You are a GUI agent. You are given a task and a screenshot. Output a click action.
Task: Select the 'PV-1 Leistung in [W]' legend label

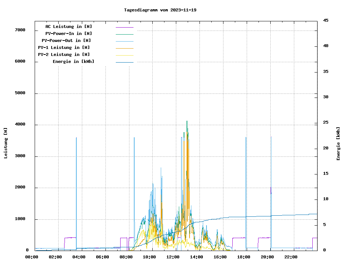64,47
